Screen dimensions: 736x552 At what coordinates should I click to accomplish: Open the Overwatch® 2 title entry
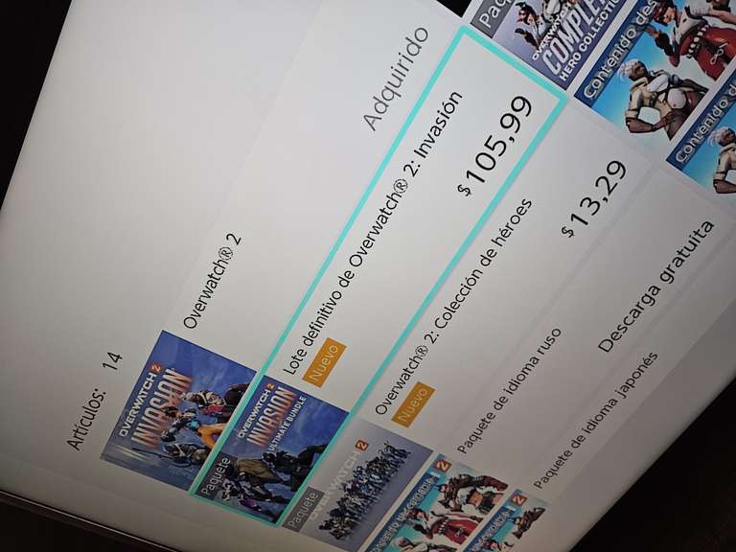point(212,281)
